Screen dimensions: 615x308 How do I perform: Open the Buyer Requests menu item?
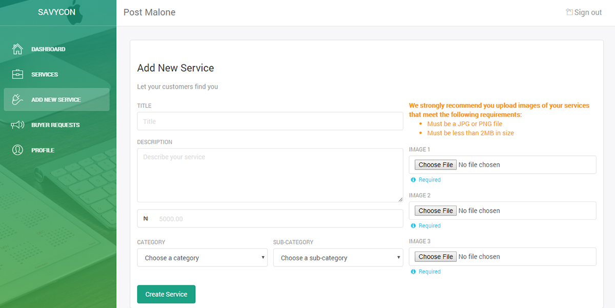56,125
